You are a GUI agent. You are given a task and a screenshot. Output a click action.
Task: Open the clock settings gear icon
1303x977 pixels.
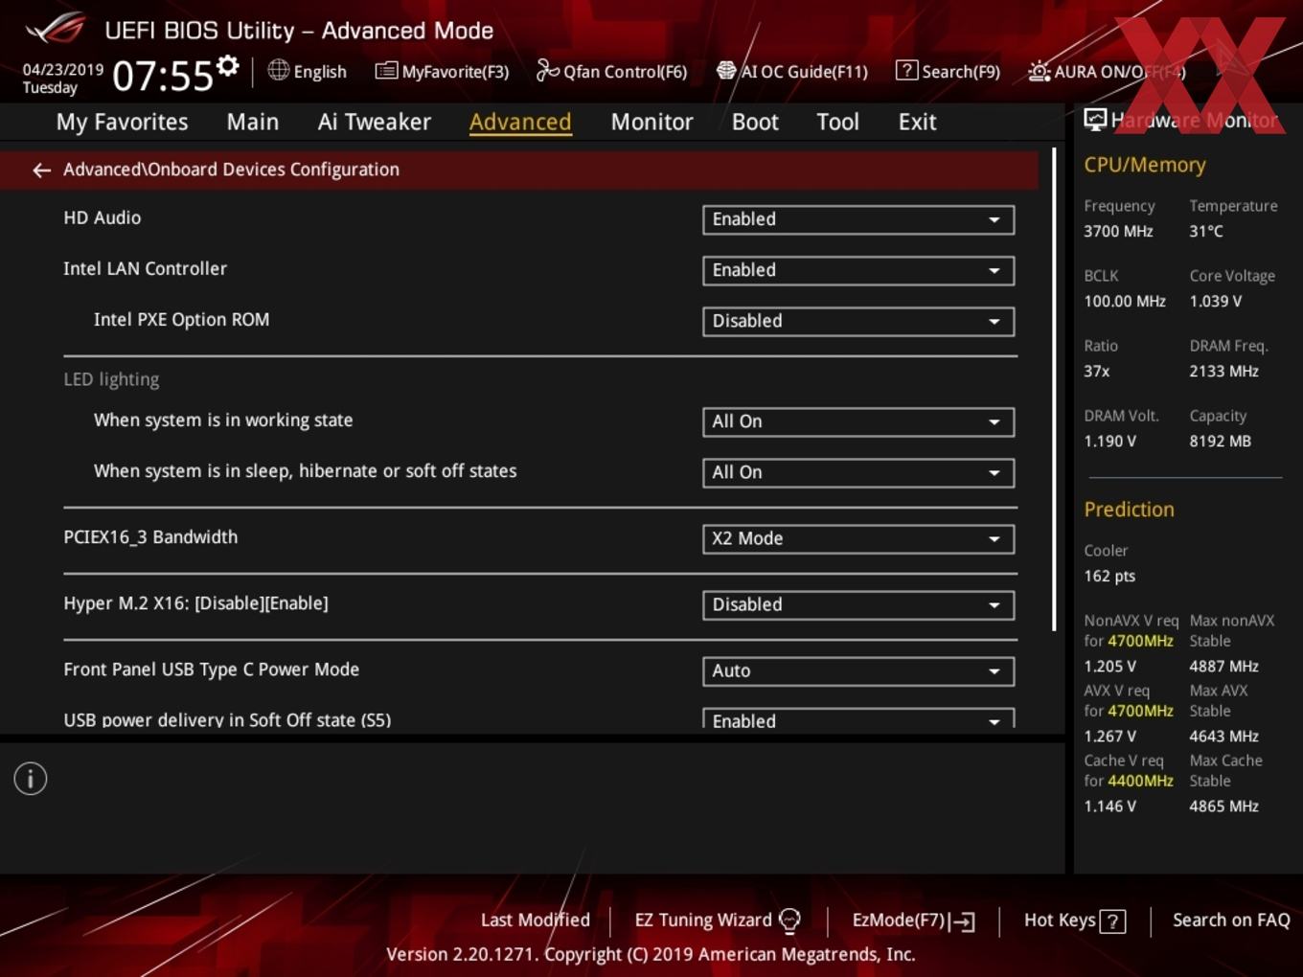point(227,65)
